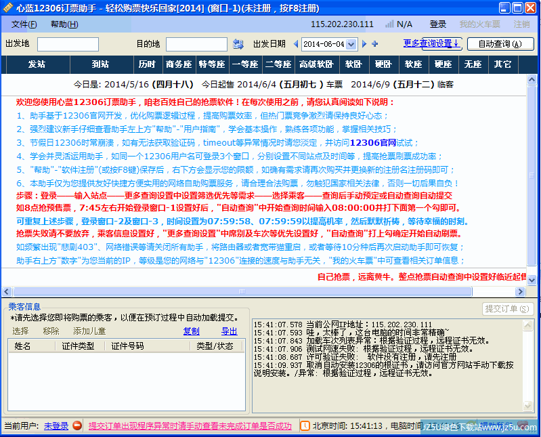Open the 帮助(H) menu
Screen dimensions: 541x437
(x=64, y=24)
